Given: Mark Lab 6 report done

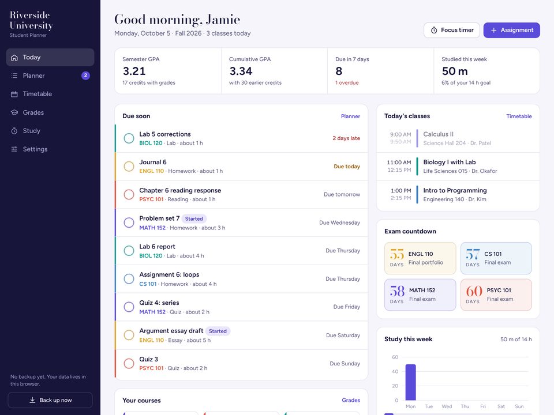Looking at the screenshot, I should click(x=129, y=251).
